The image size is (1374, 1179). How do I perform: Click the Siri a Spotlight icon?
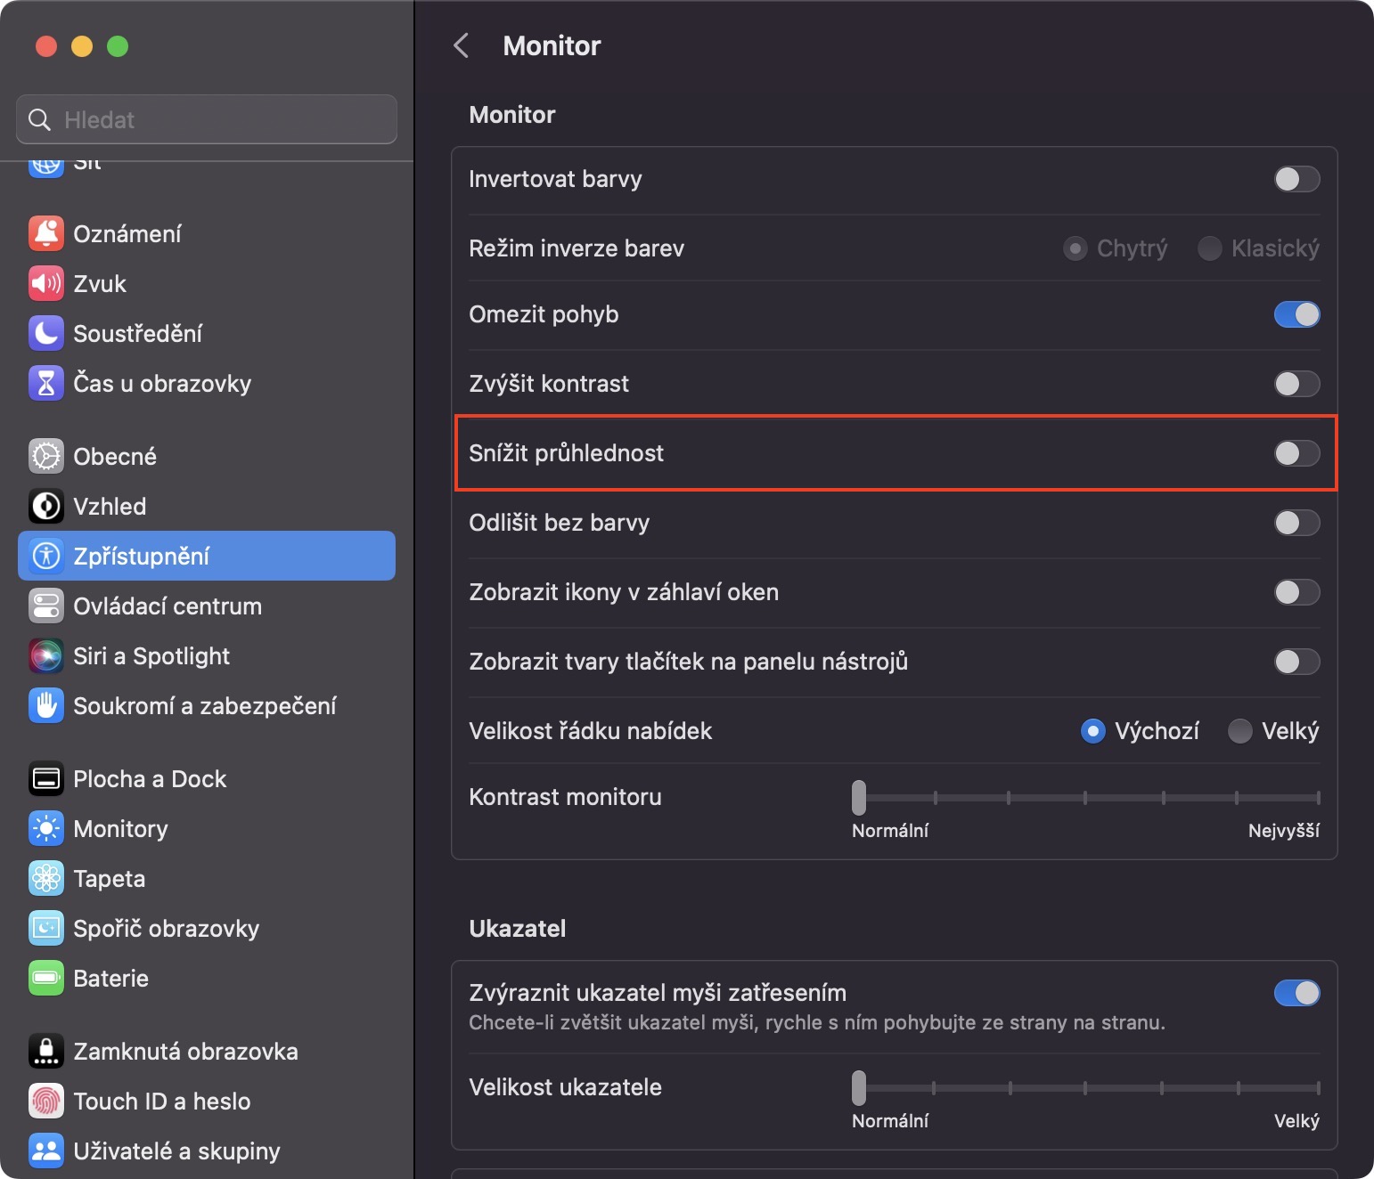click(46, 655)
